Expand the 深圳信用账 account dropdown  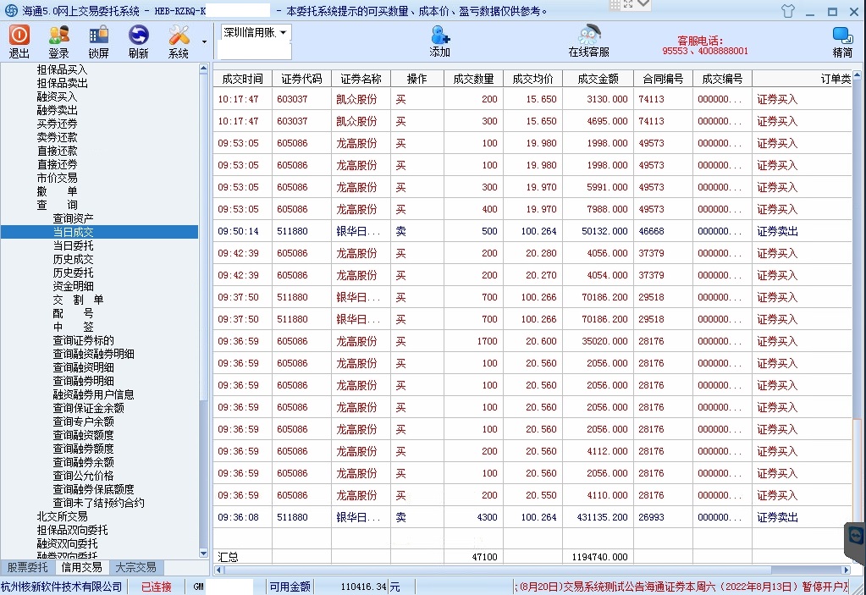click(x=283, y=32)
